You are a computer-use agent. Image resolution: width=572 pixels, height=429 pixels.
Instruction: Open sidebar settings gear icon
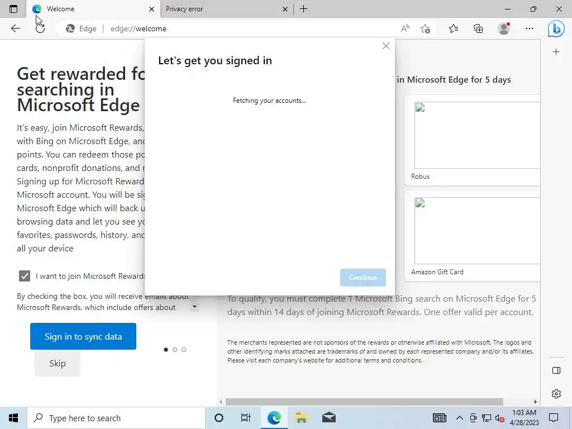pyautogui.click(x=556, y=394)
